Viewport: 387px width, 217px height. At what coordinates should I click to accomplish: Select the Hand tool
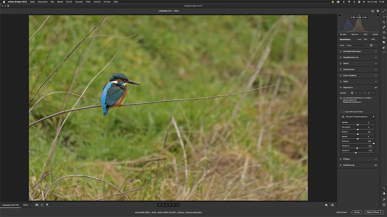click(x=384, y=193)
